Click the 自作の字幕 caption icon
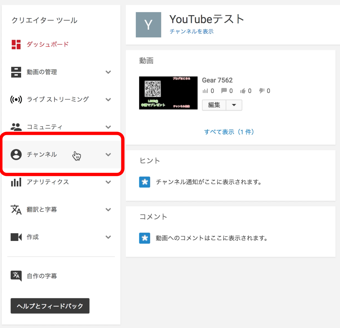Screen dimensions: 340x328 click(16, 276)
